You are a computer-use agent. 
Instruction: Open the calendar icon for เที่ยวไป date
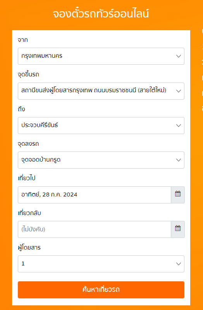178,195
